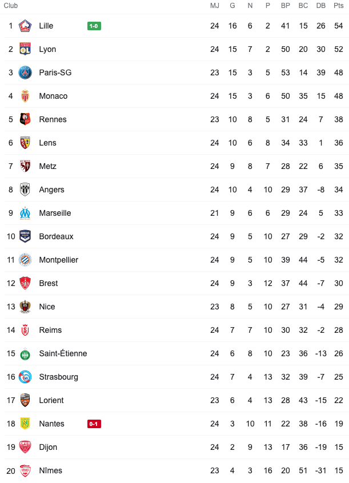Select the Pts column header
349x483 pixels.
tap(339, 6)
